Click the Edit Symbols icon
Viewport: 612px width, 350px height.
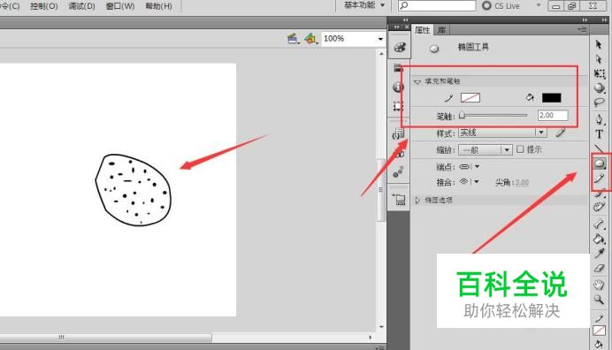tap(310, 39)
